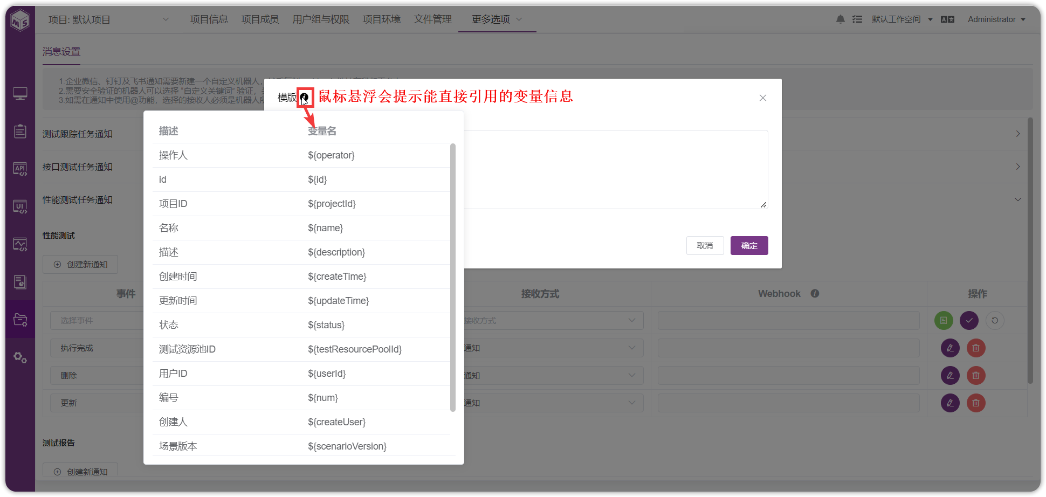
Task: Click the 取消 button in dialog
Action: pos(705,246)
